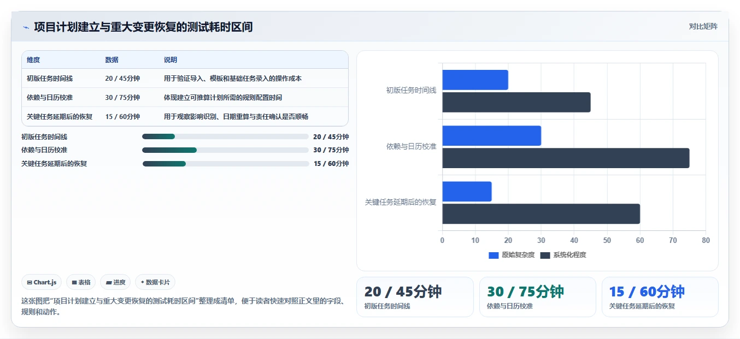
Task: Click the 40 tick on the chart x-axis
Action: tap(574, 240)
